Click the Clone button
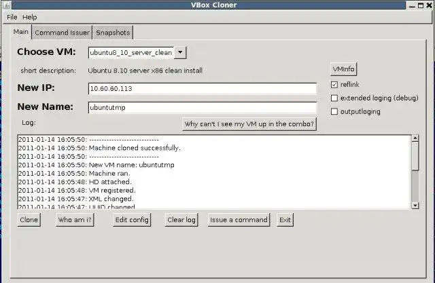 point(29,220)
